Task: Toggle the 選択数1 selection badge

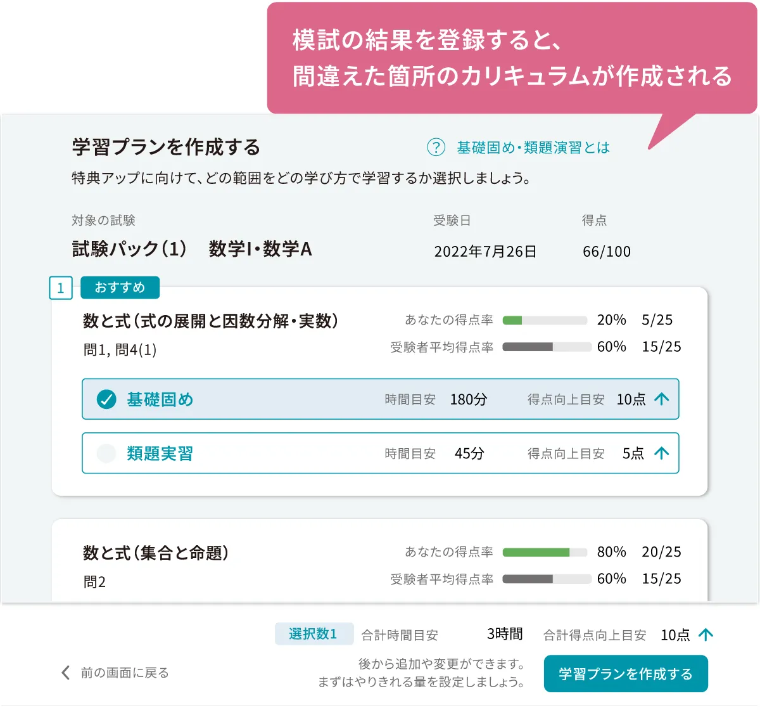Action: 314,634
